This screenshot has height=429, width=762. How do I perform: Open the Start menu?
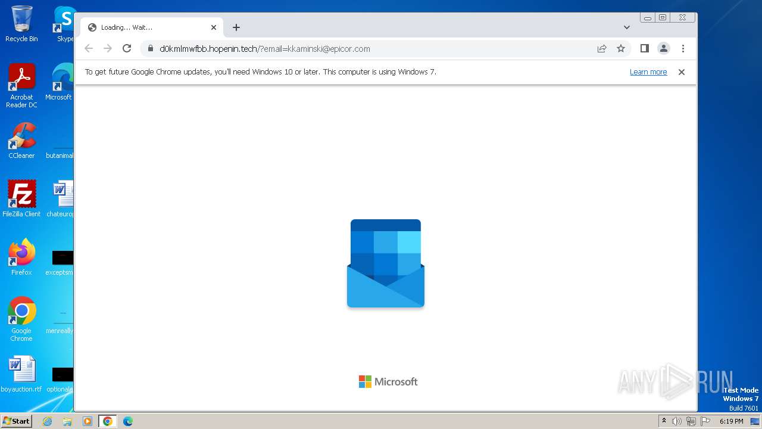point(16,421)
